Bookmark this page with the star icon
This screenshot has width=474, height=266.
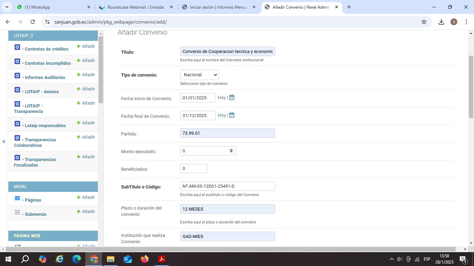[x=424, y=22]
